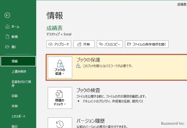
Task: Click the バージョン履歴 section heading
Action: pyautogui.click(x=91, y=121)
